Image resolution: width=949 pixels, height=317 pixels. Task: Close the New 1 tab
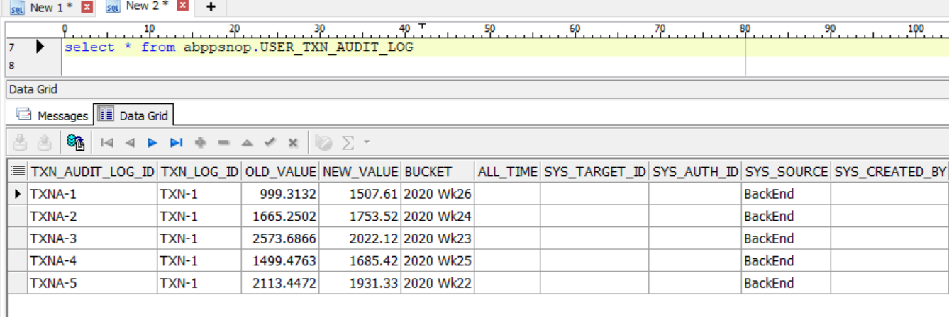tap(87, 7)
